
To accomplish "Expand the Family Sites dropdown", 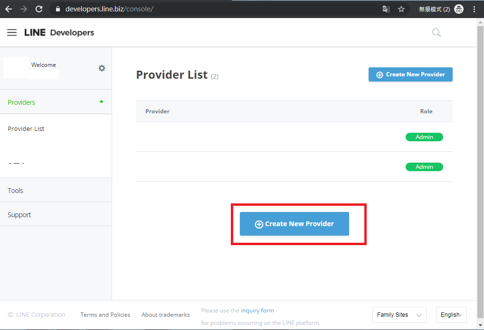I will [399, 315].
